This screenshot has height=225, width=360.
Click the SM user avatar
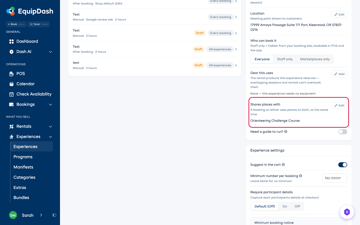(13, 215)
